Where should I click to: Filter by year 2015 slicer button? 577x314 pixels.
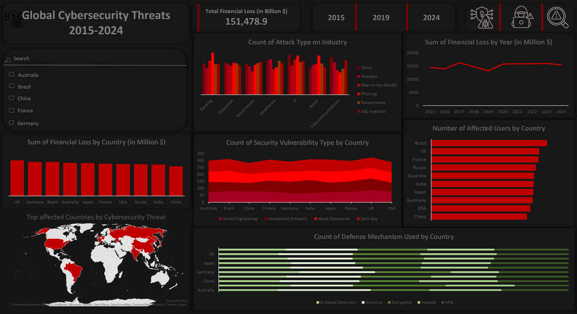tap(336, 18)
